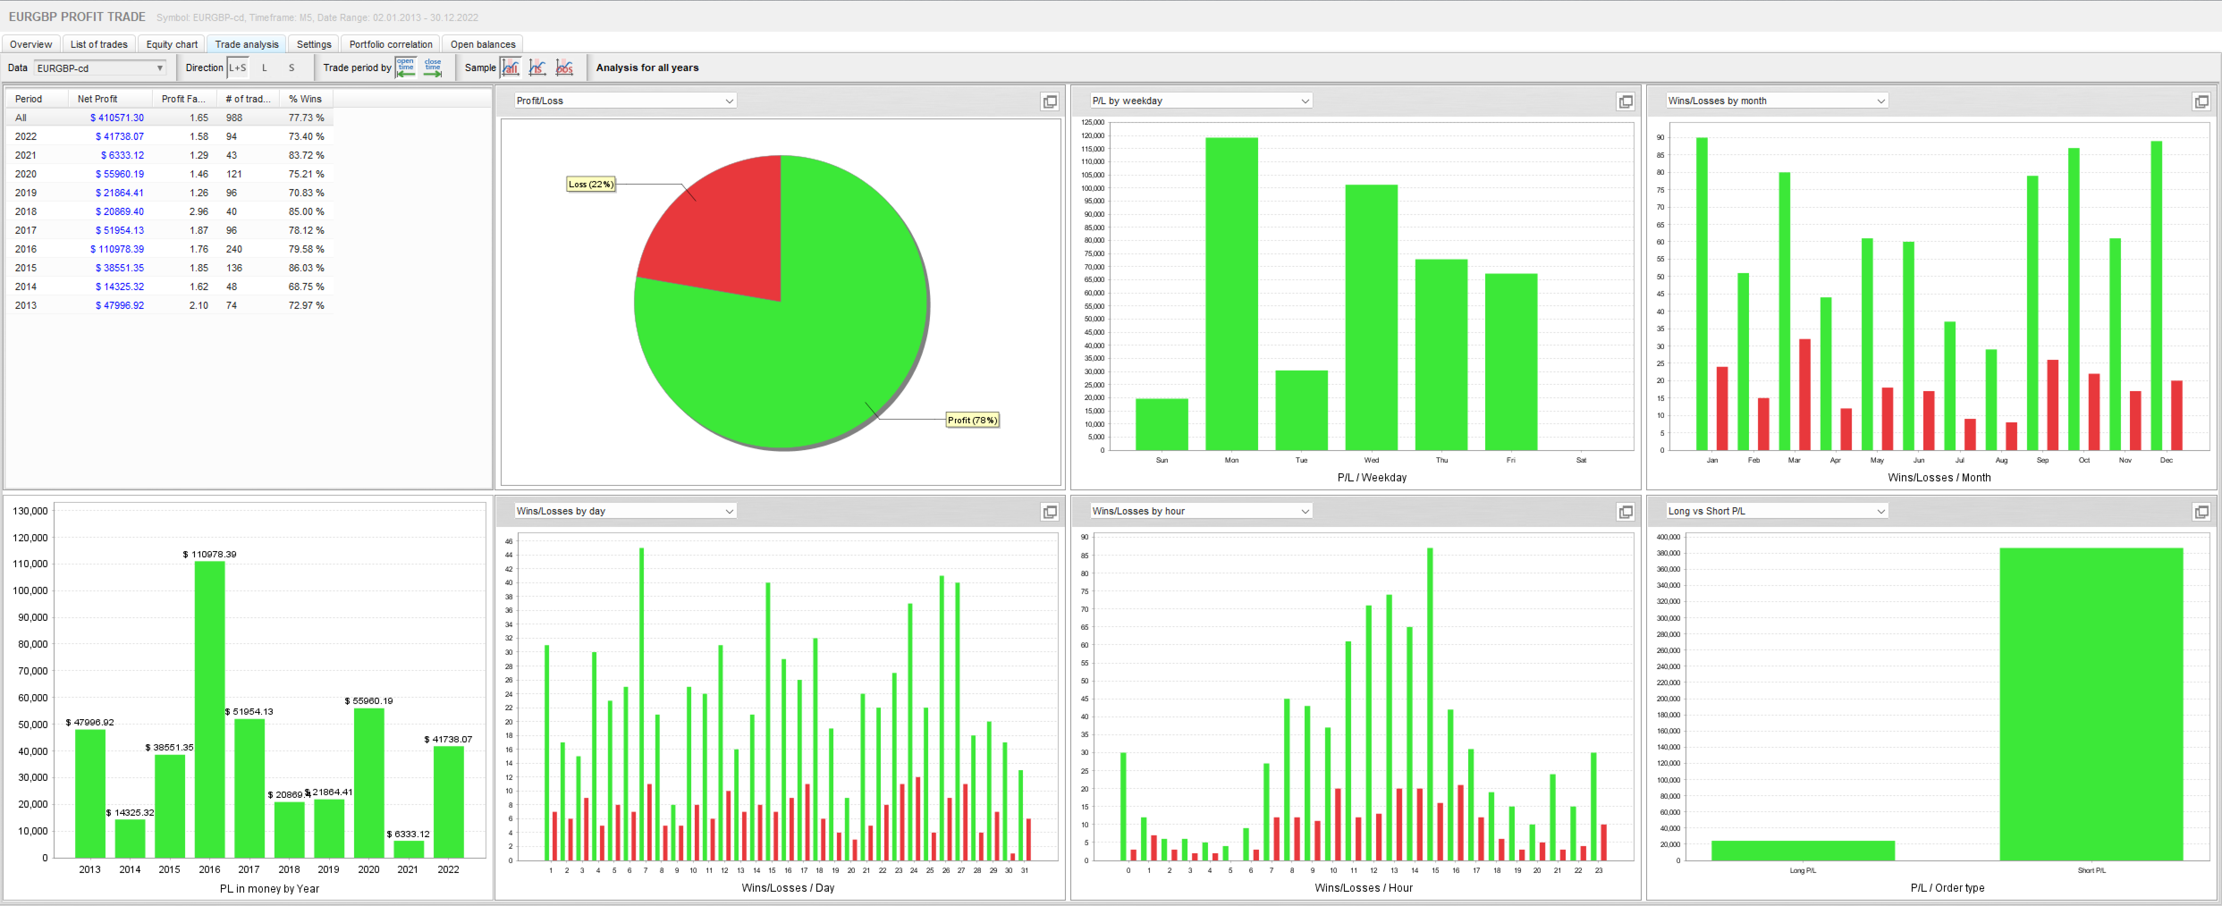
Task: Select trade period by close time
Action: pos(433,67)
